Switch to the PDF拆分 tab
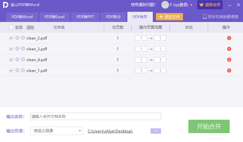The width and height of the screenshot is (243, 142). 113,17
